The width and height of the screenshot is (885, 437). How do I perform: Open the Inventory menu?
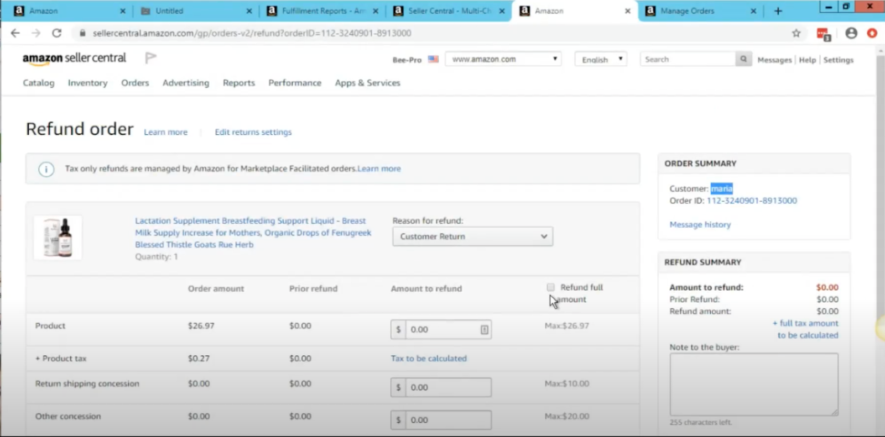coord(87,83)
